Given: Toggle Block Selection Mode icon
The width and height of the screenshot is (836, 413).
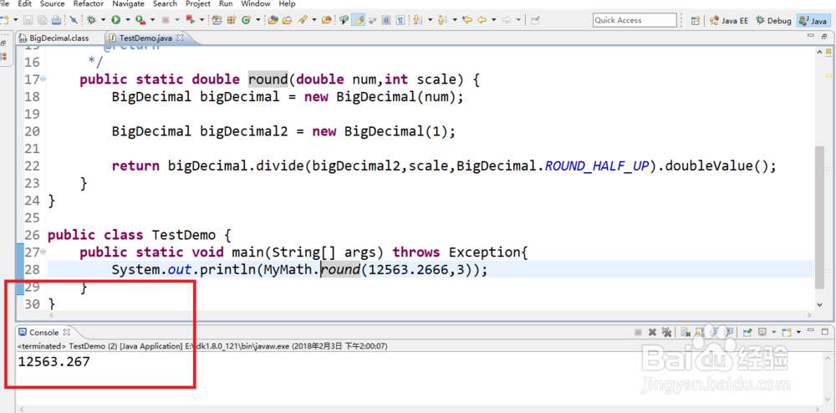Looking at the screenshot, I should tap(386, 20).
